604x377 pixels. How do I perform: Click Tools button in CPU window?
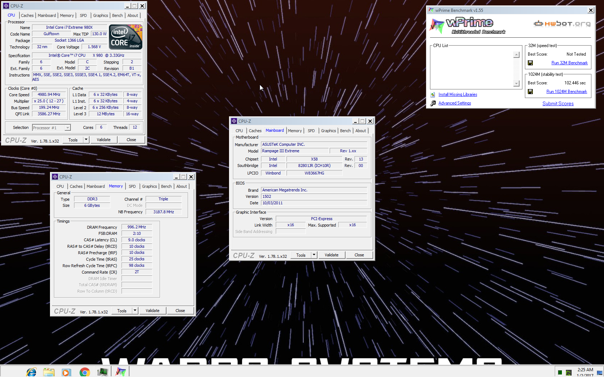pyautogui.click(x=73, y=140)
